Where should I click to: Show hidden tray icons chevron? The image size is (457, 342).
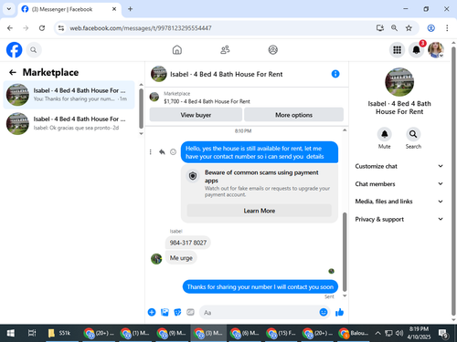click(x=377, y=333)
